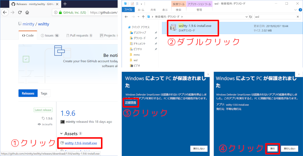Go to the browser home page icon
This screenshot has height=156, width=303.
point(27,12)
